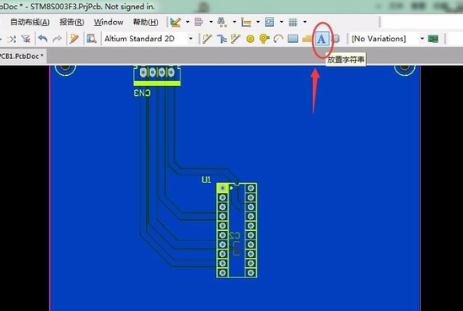Open the 帮助(H) menu

click(146, 22)
